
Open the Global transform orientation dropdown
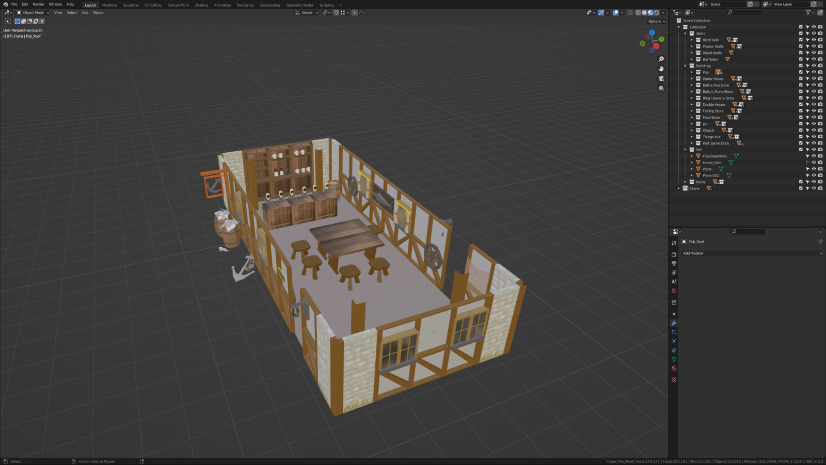[307, 12]
